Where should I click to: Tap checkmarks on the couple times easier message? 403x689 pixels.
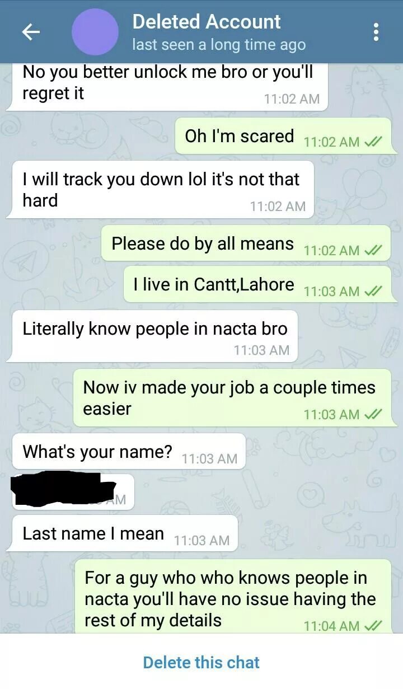coord(373,414)
